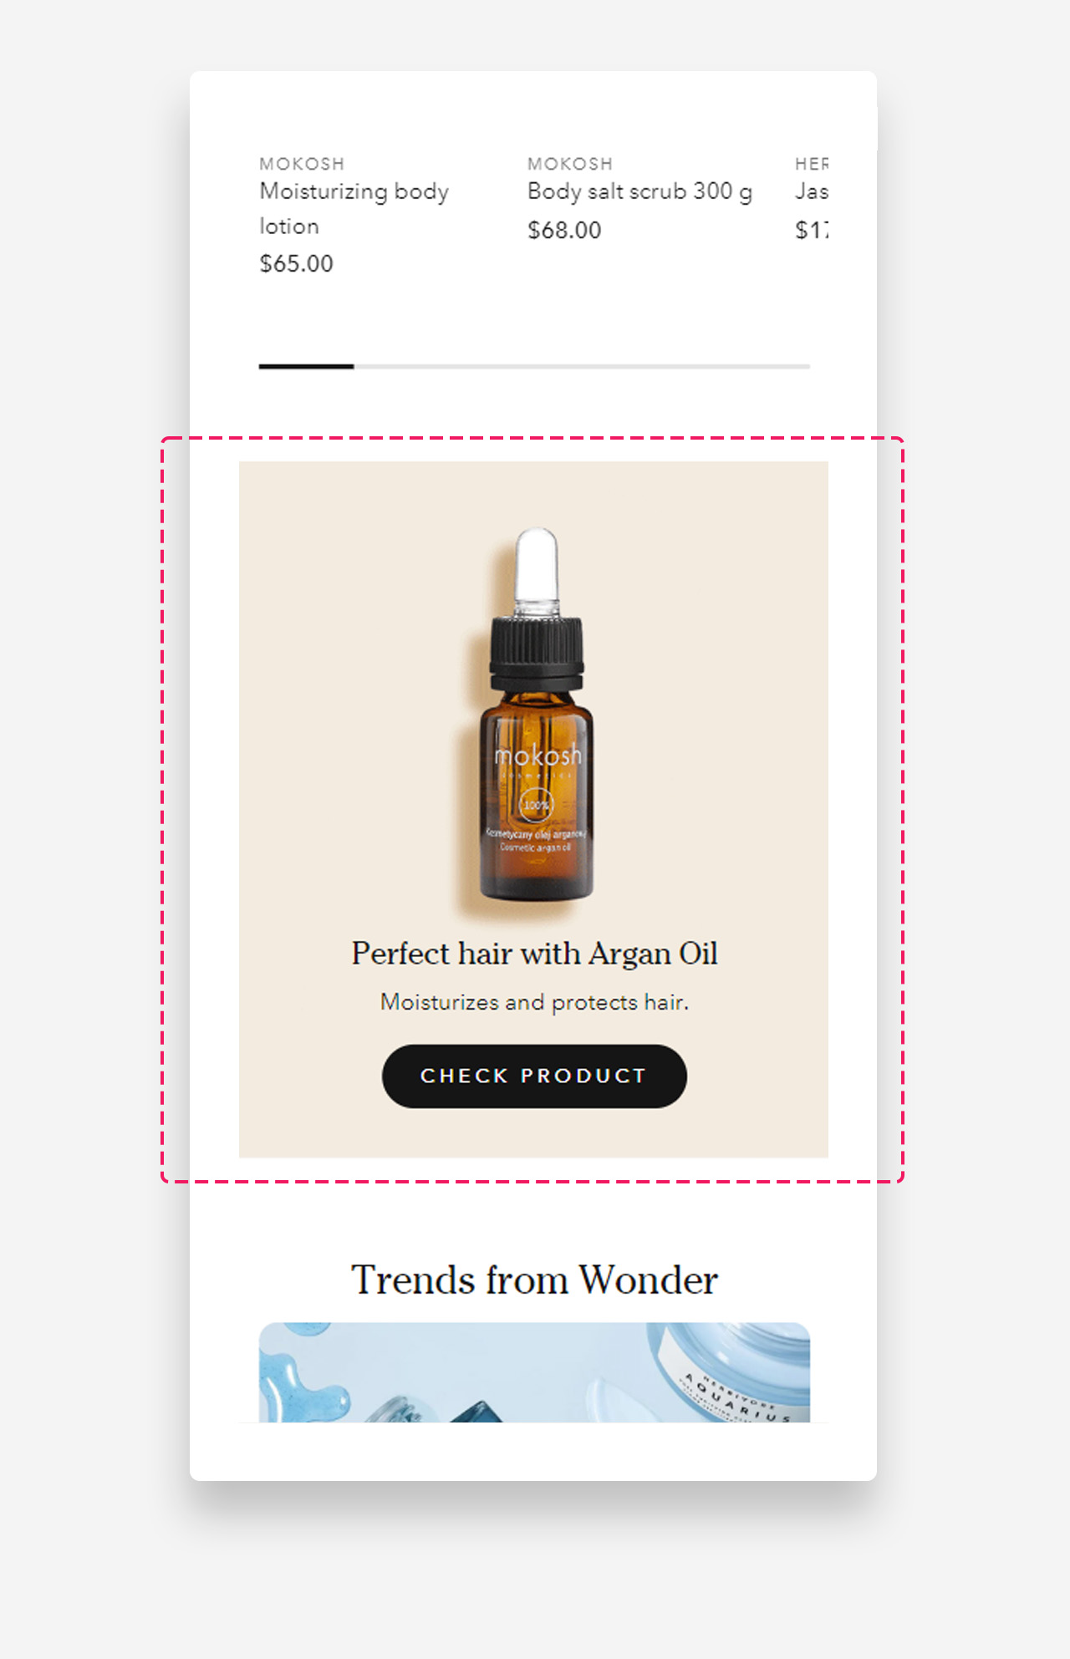The image size is (1070, 1659).
Task: Click the partially visible third product price
Action: click(812, 230)
